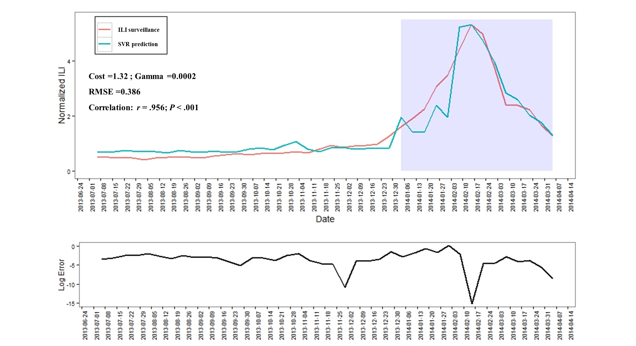Click the y-axis tick value 4

click(69, 61)
